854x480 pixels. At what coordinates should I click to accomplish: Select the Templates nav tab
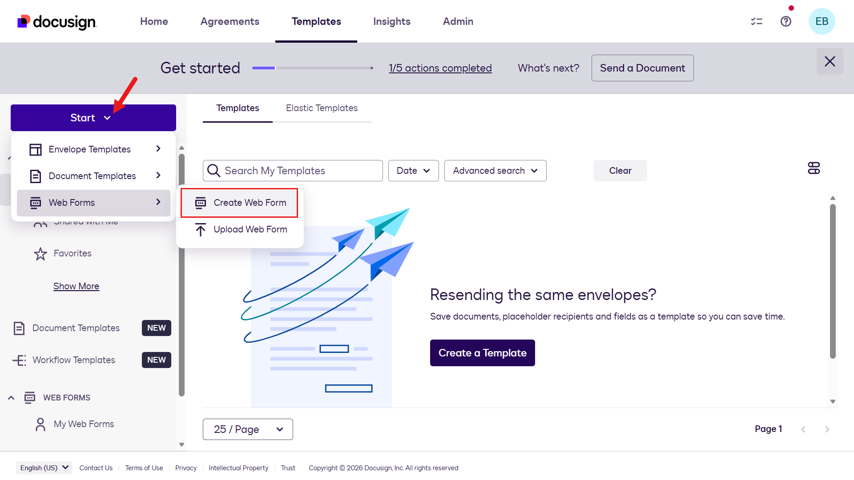(316, 21)
